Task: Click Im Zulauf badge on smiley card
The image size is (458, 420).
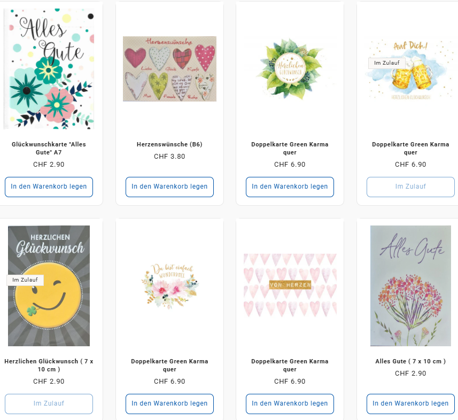Action: [25, 280]
